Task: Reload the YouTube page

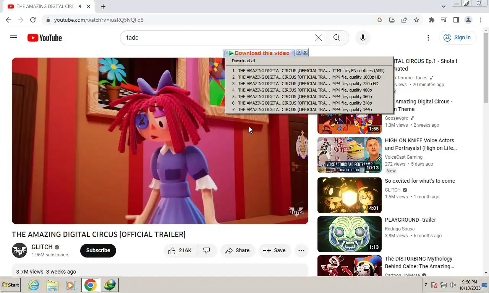Action: (33, 20)
